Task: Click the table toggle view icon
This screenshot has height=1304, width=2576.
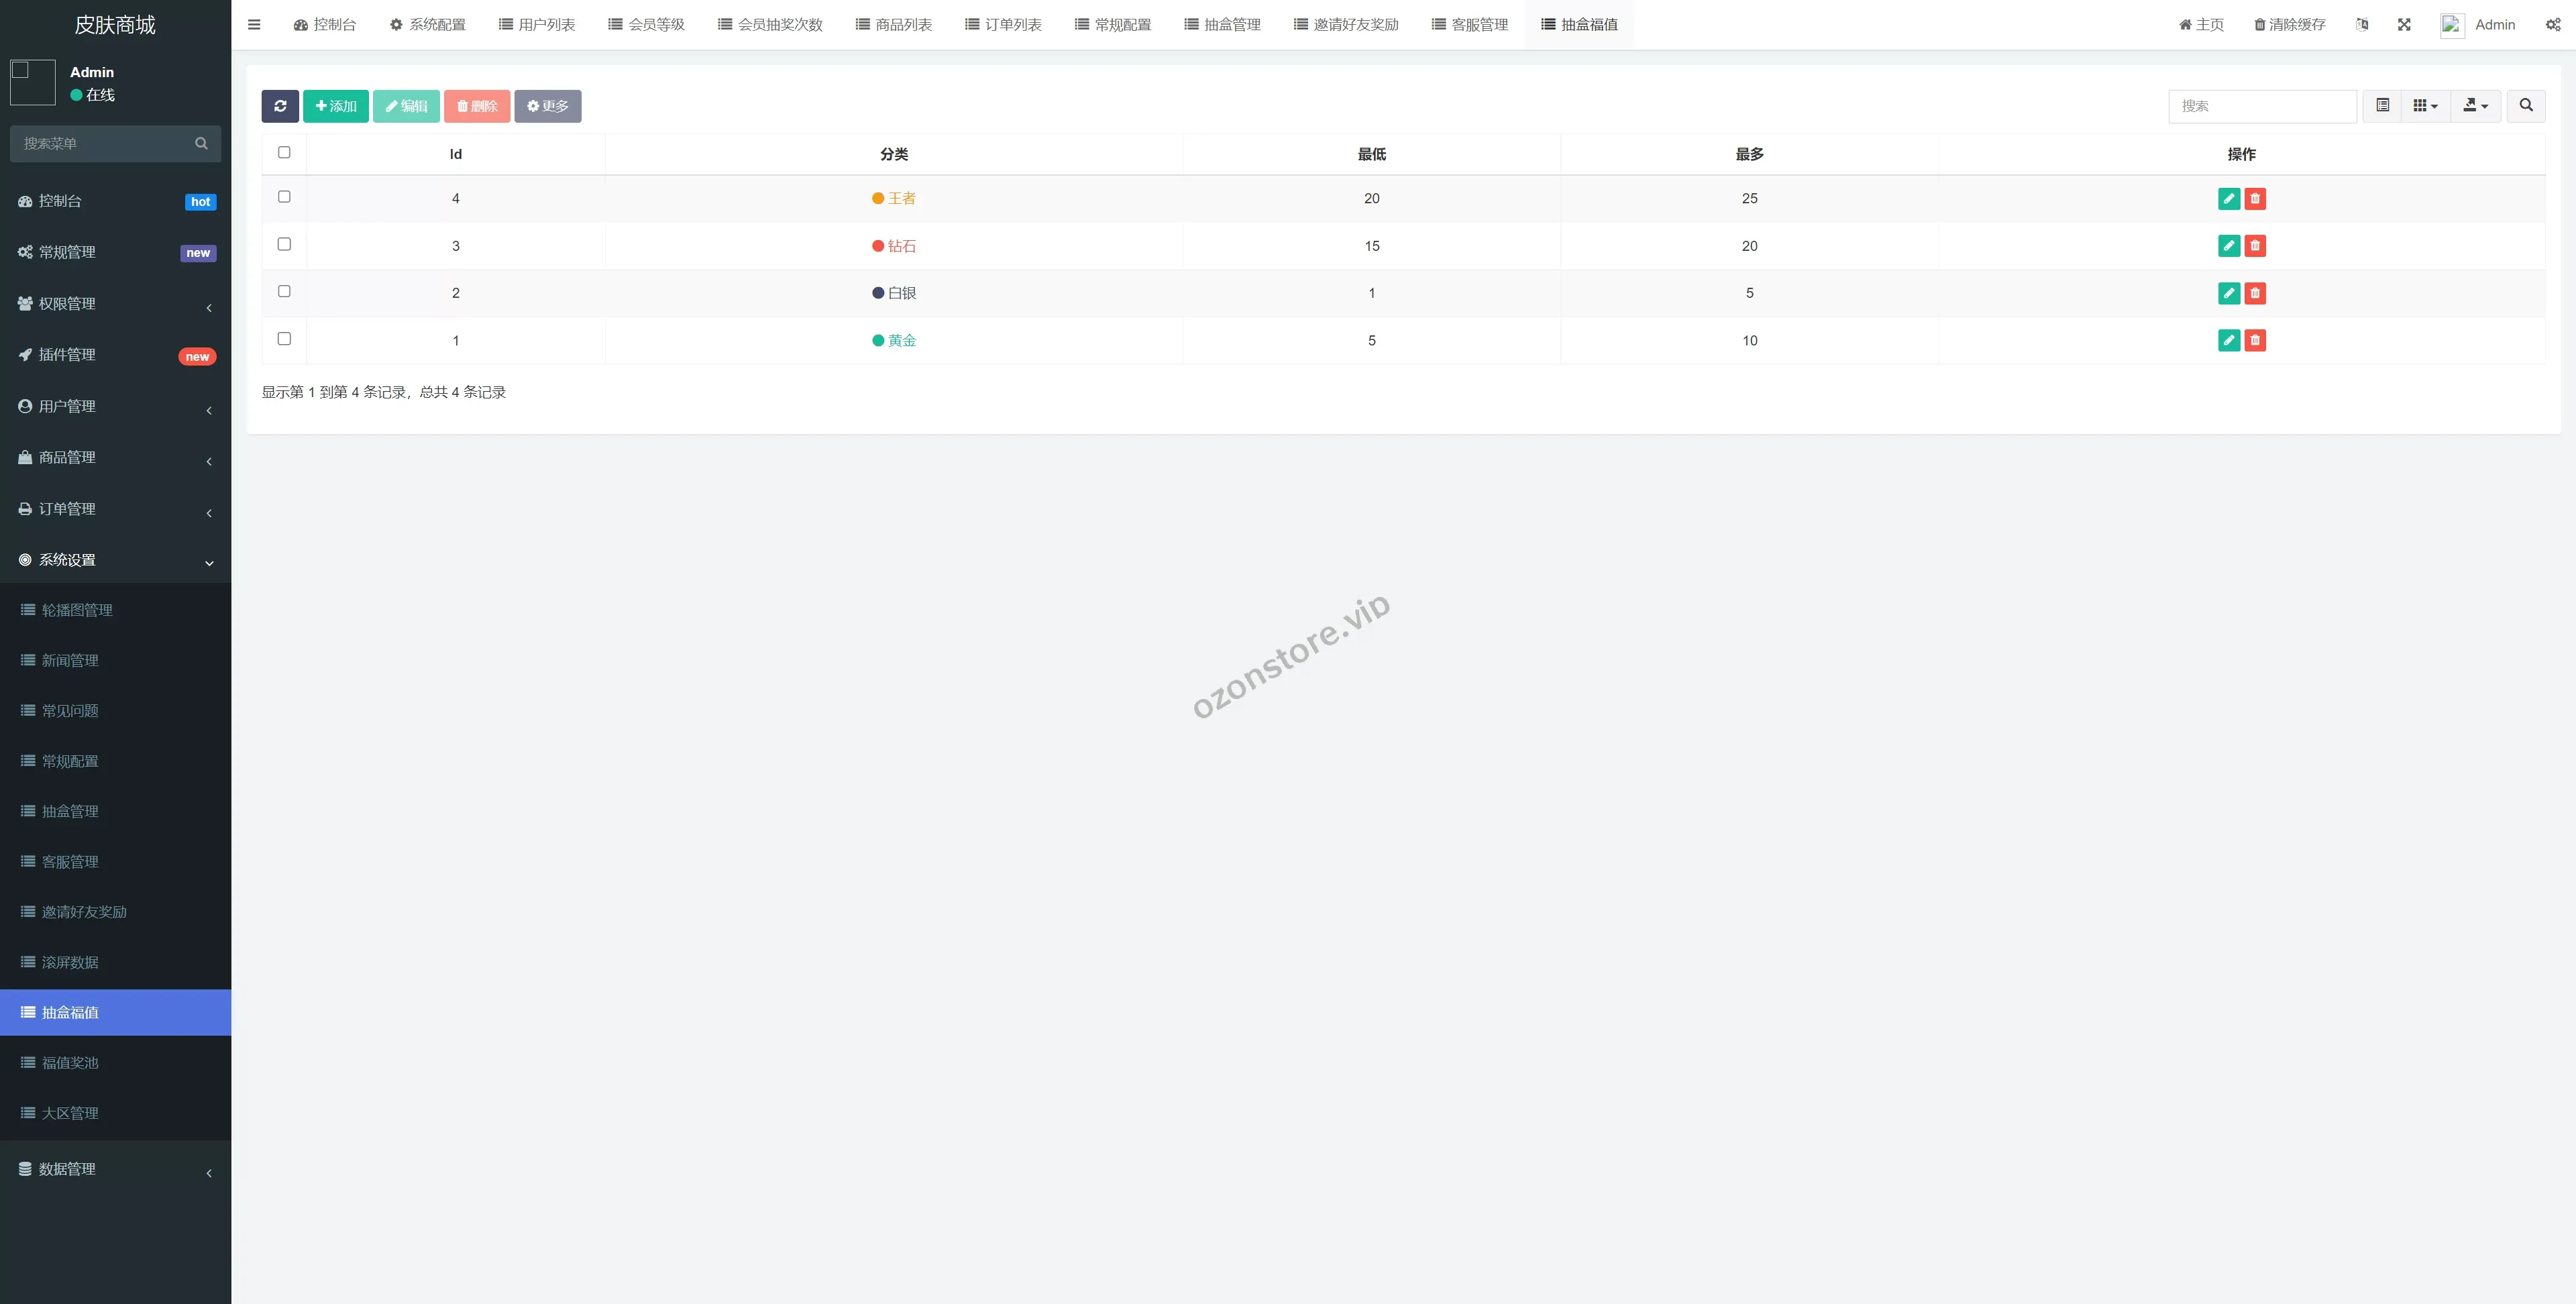Action: click(2382, 106)
